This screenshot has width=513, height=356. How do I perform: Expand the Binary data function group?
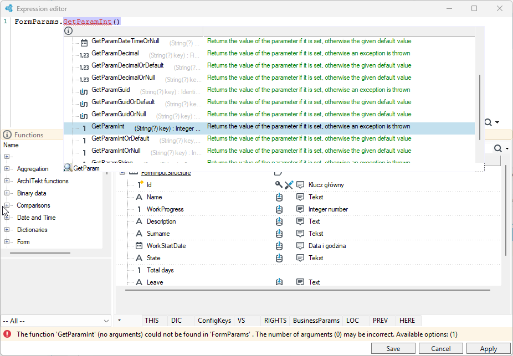coord(7,193)
